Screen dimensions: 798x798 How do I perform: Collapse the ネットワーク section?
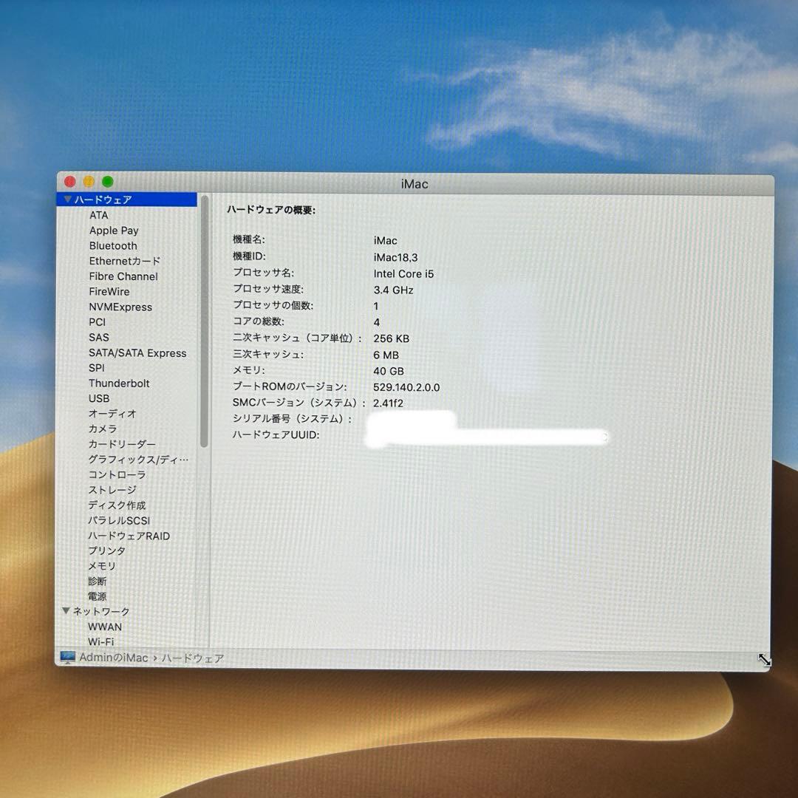(66, 611)
